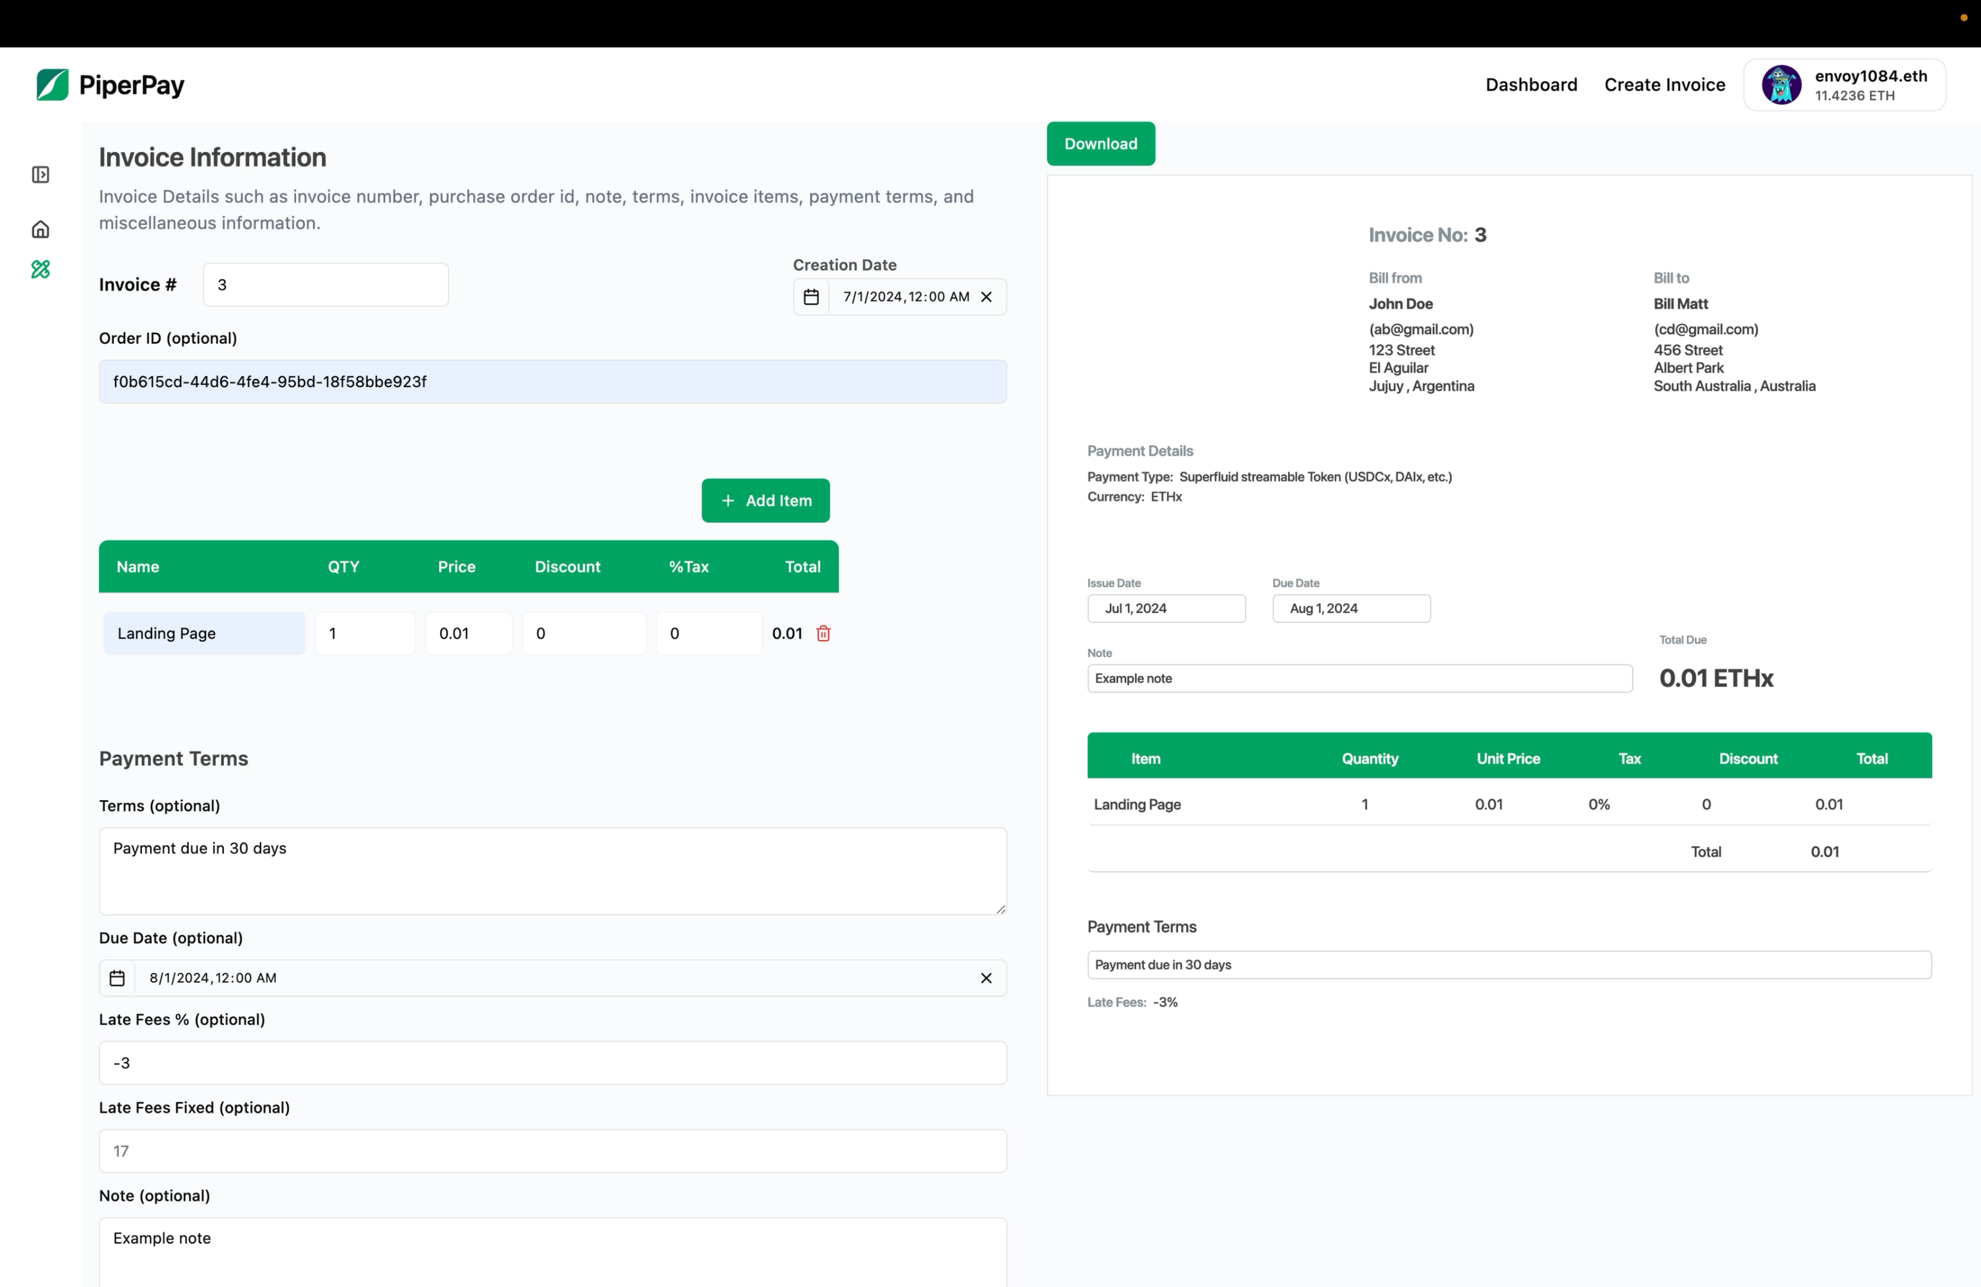Go to Dashboard in top navigation
1981x1287 pixels.
point(1531,85)
